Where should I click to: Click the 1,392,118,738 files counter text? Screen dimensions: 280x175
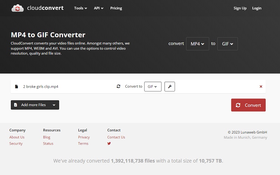tap(133, 161)
